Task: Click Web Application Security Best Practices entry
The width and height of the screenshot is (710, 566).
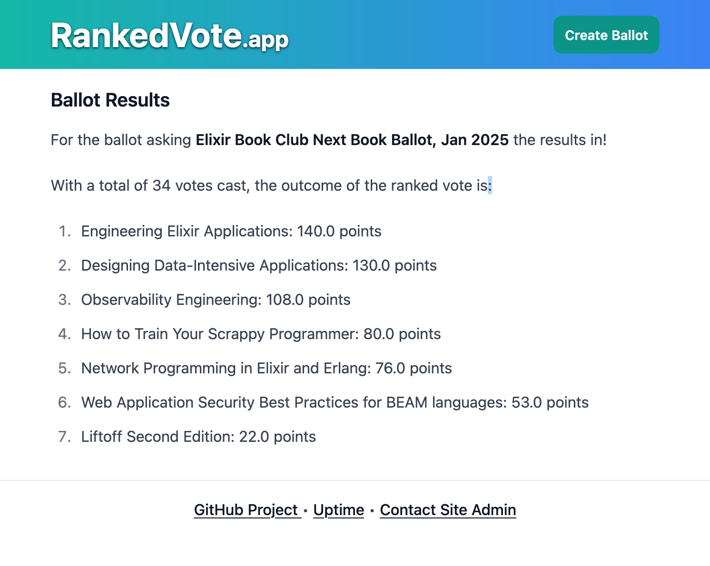Action: (335, 402)
